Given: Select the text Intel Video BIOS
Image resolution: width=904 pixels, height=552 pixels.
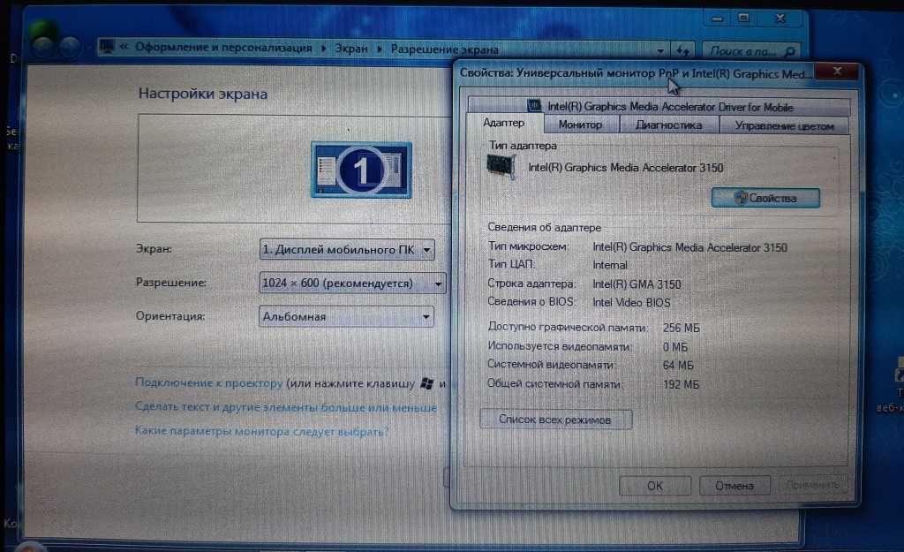Looking at the screenshot, I should [631, 302].
